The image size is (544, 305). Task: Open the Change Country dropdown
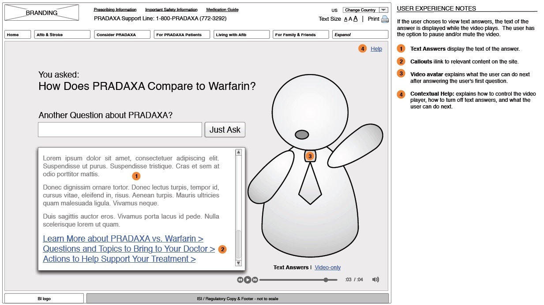[x=366, y=10]
